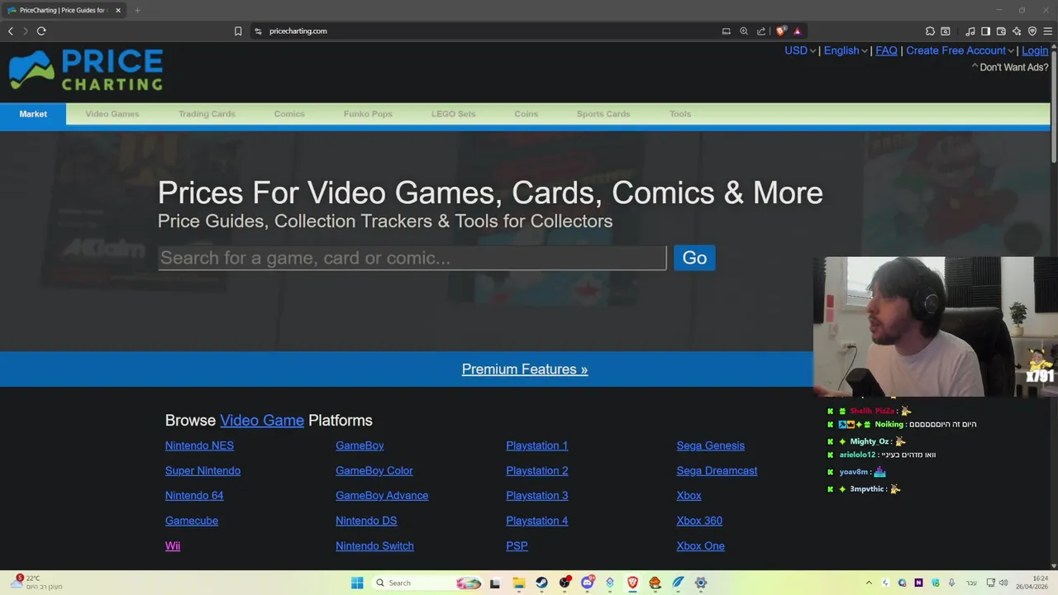
Task: Click the FAQ link
Action: click(886, 50)
